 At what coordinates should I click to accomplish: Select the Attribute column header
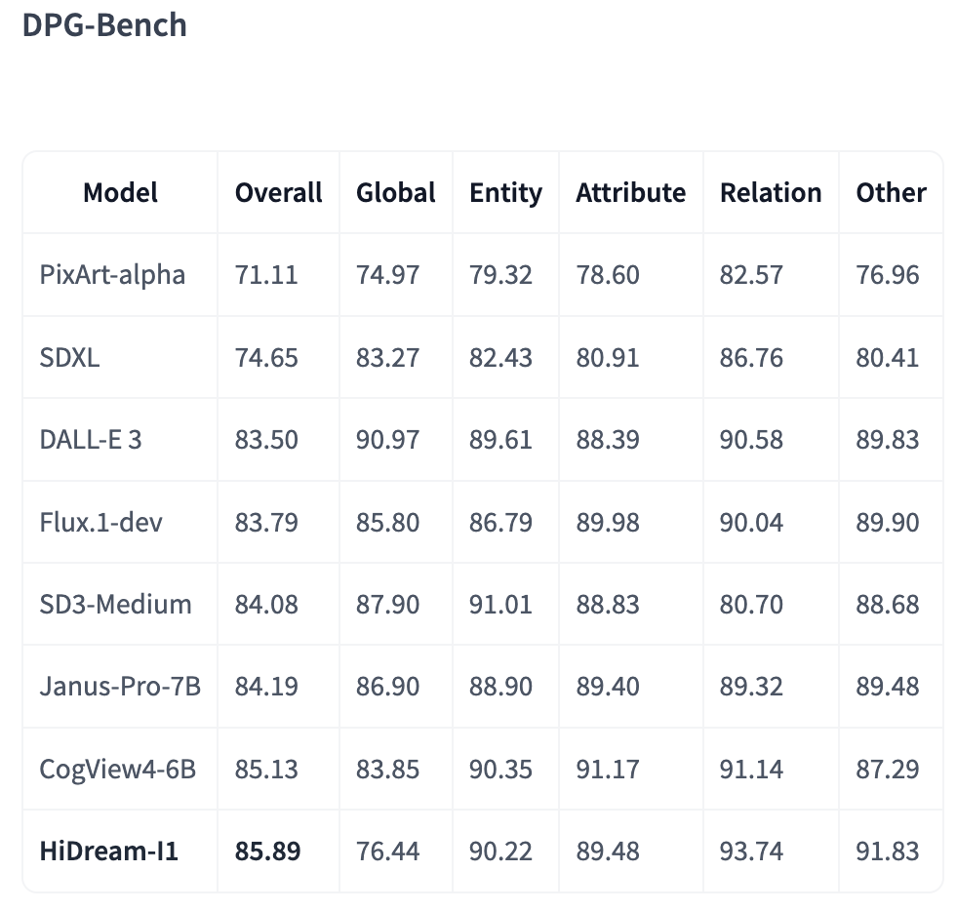630,192
